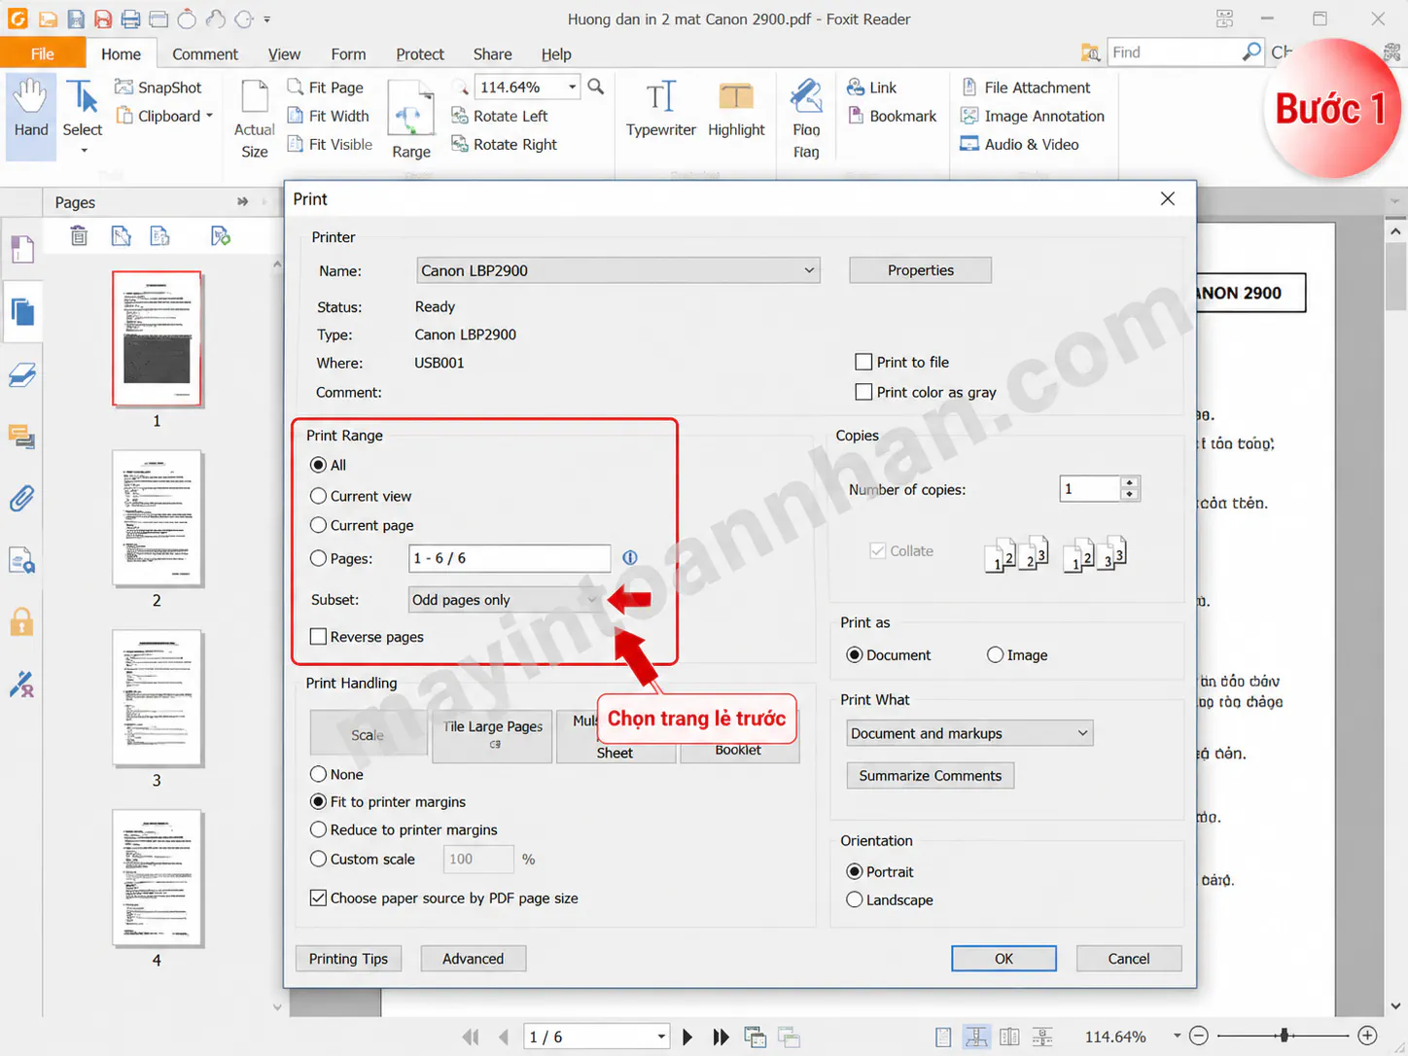Screen dimensions: 1408x1056
Task: Switch to the Home tab
Action: (x=121, y=54)
